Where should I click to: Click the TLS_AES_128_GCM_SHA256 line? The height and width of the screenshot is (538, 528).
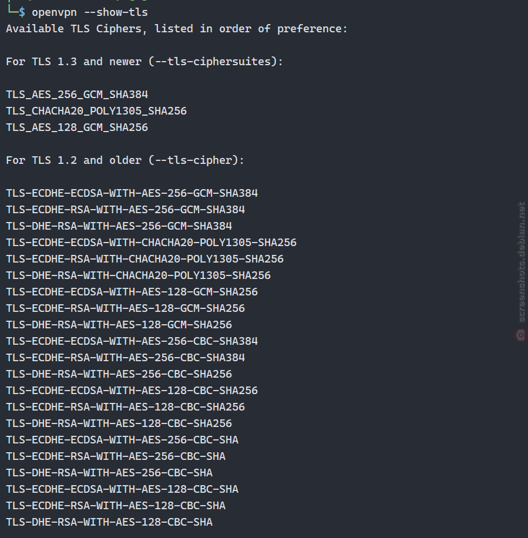point(77,127)
